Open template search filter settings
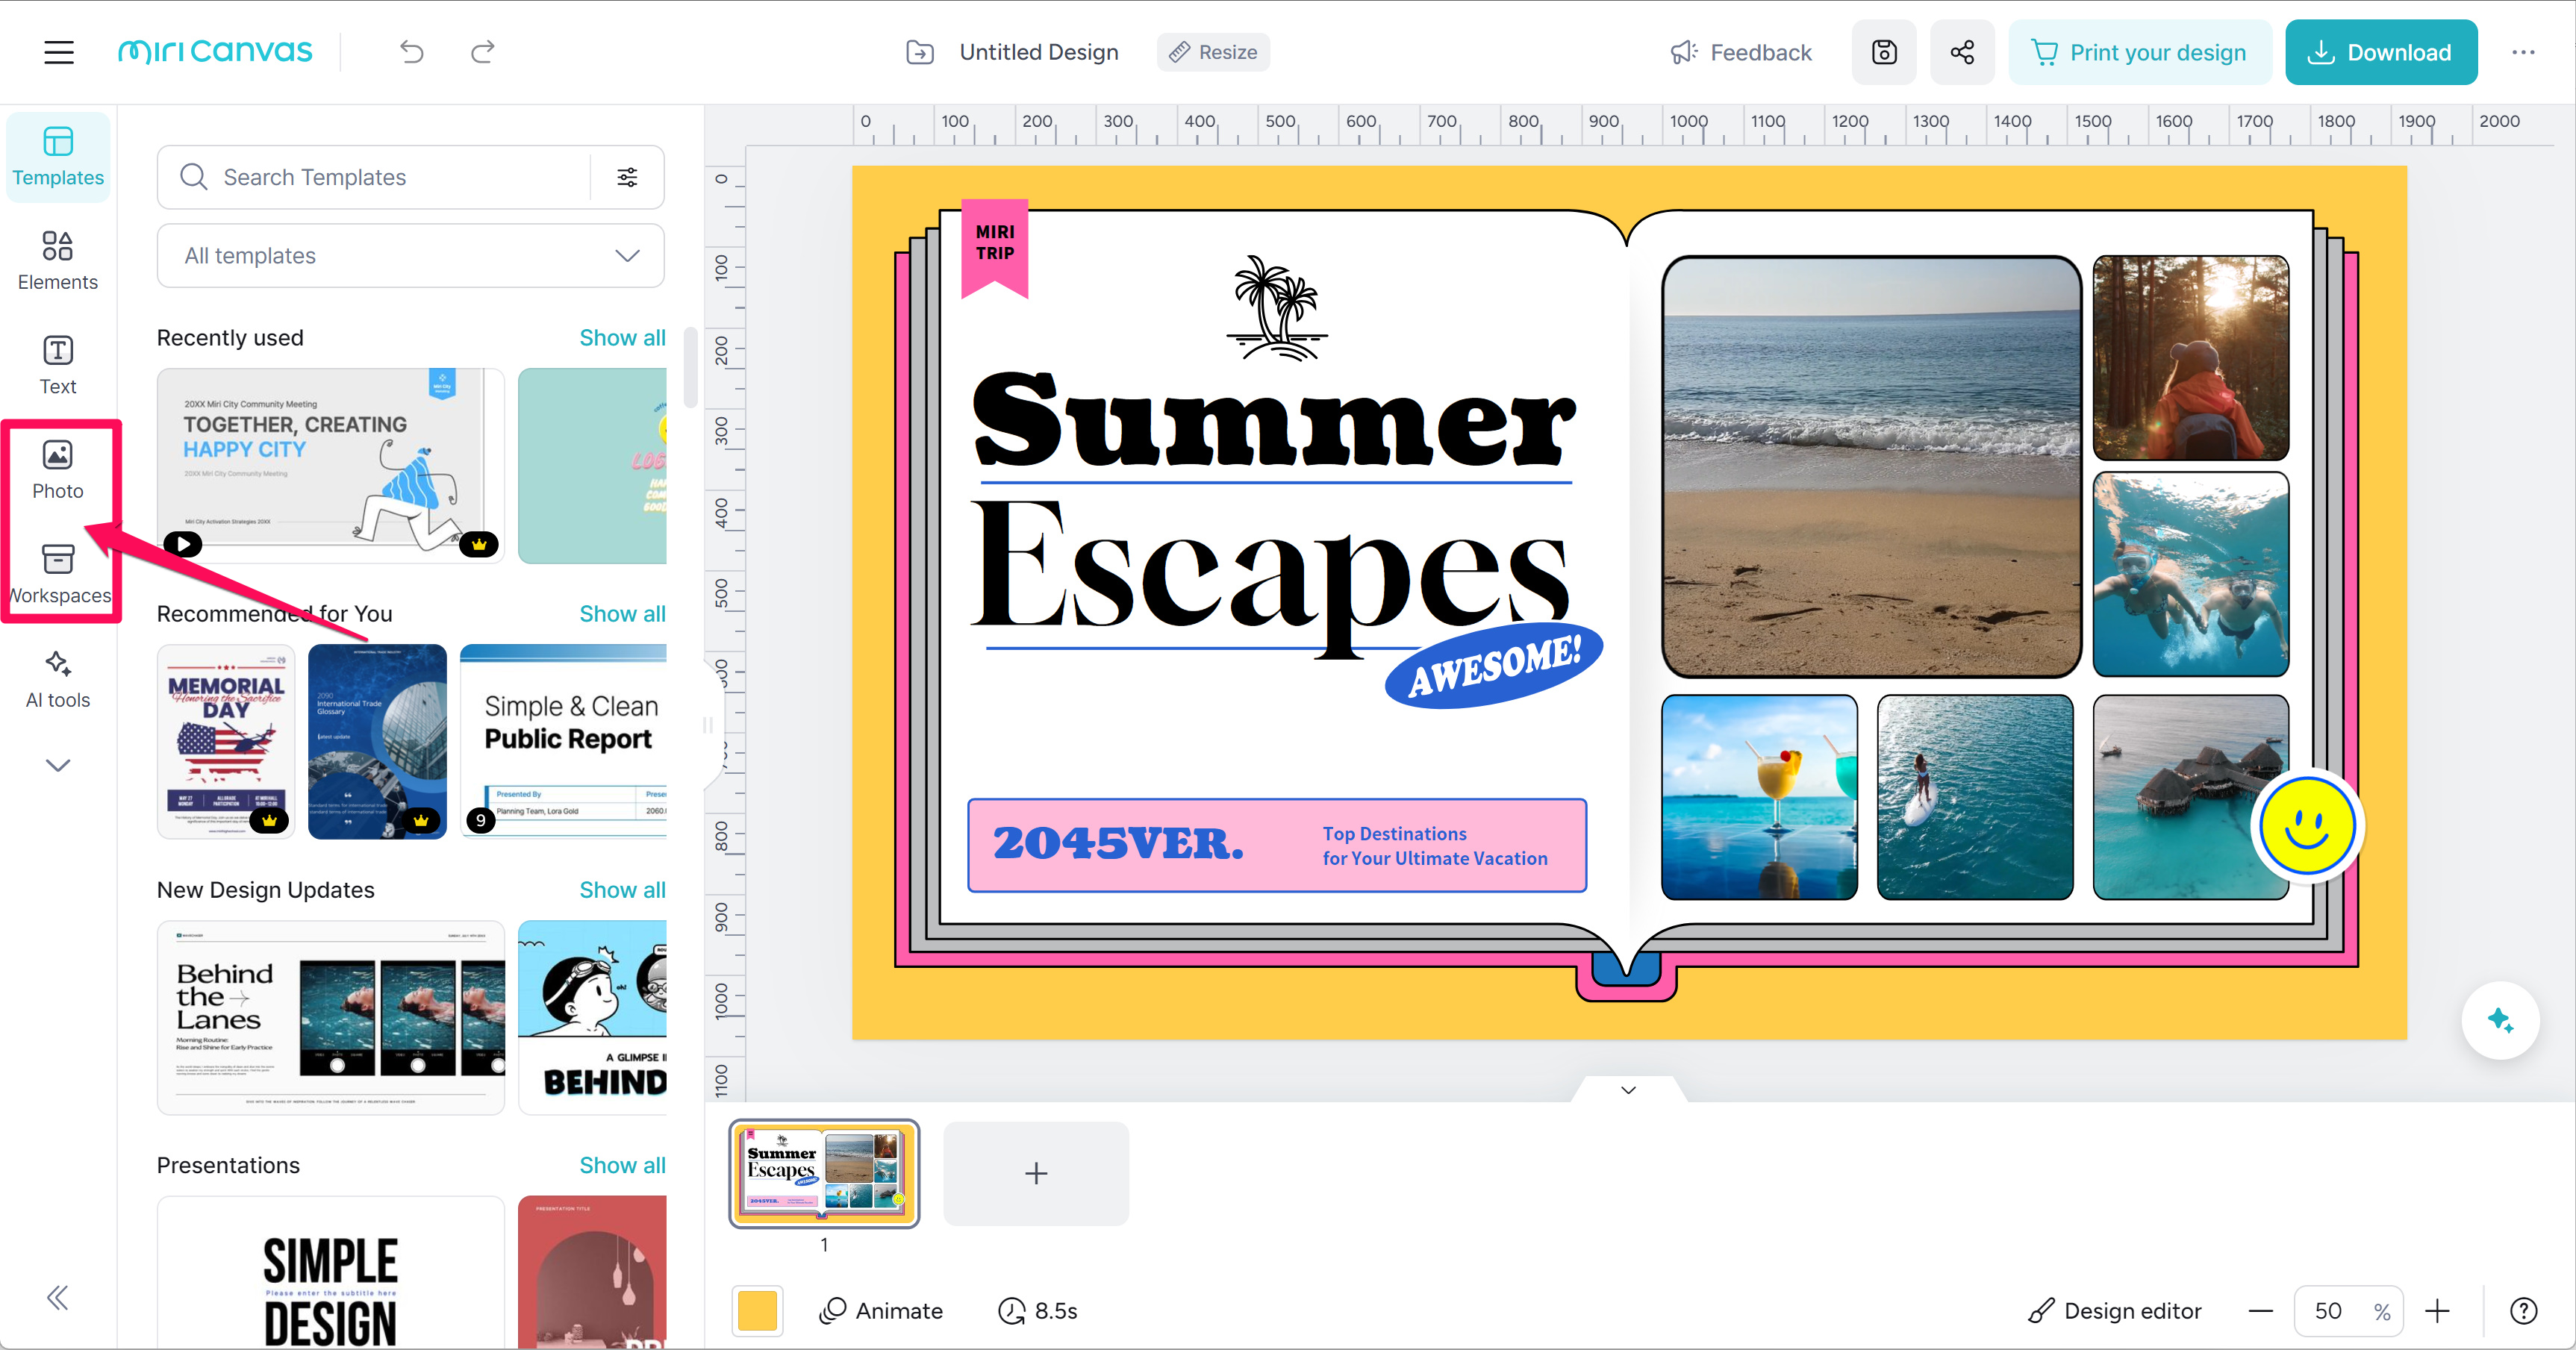This screenshot has width=2576, height=1350. [627, 177]
